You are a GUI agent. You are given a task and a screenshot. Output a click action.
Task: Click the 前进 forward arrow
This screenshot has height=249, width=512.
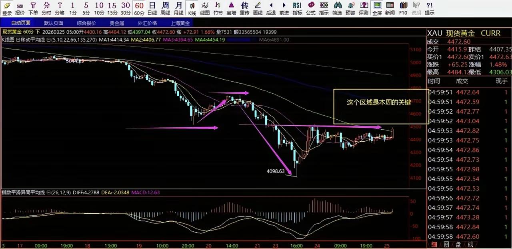(284, 8)
